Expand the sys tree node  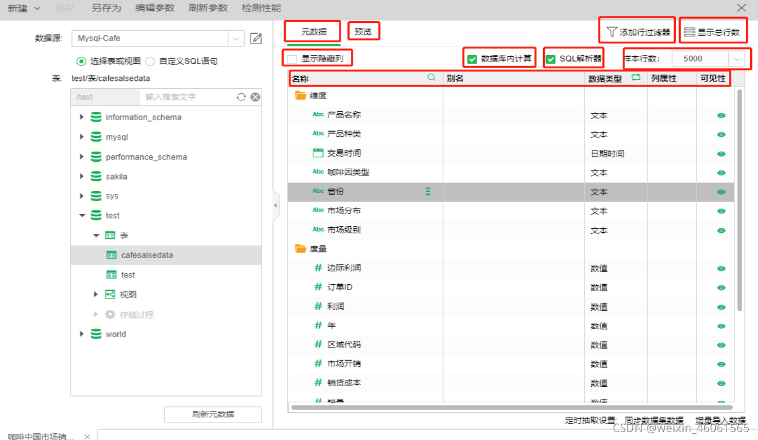click(x=82, y=196)
